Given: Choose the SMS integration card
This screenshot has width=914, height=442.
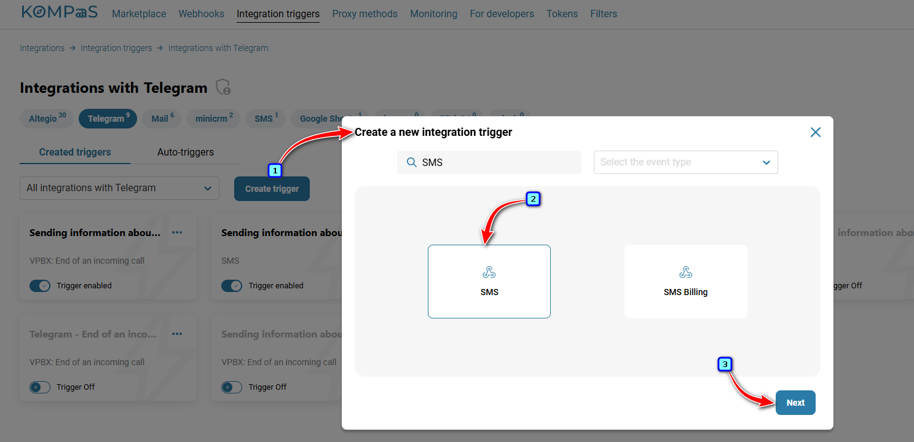Looking at the screenshot, I should point(489,282).
